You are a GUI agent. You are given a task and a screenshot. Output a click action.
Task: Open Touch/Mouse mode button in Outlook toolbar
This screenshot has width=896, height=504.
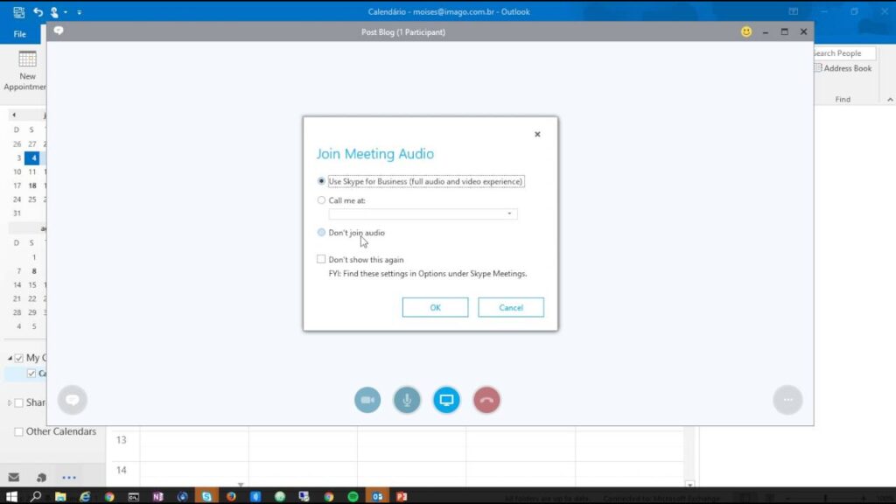(54, 11)
